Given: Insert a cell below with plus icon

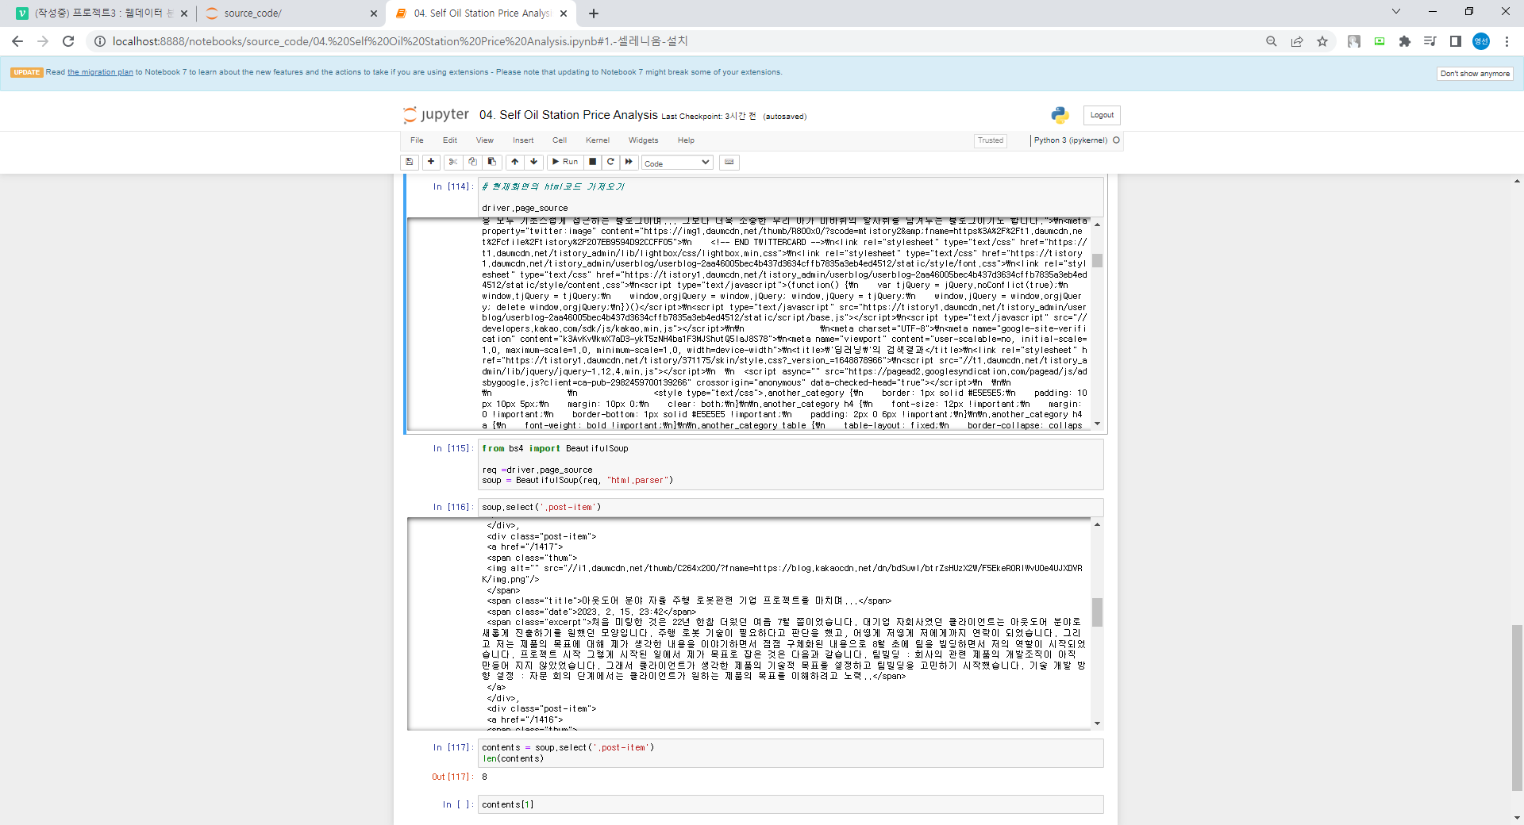Looking at the screenshot, I should [x=431, y=162].
